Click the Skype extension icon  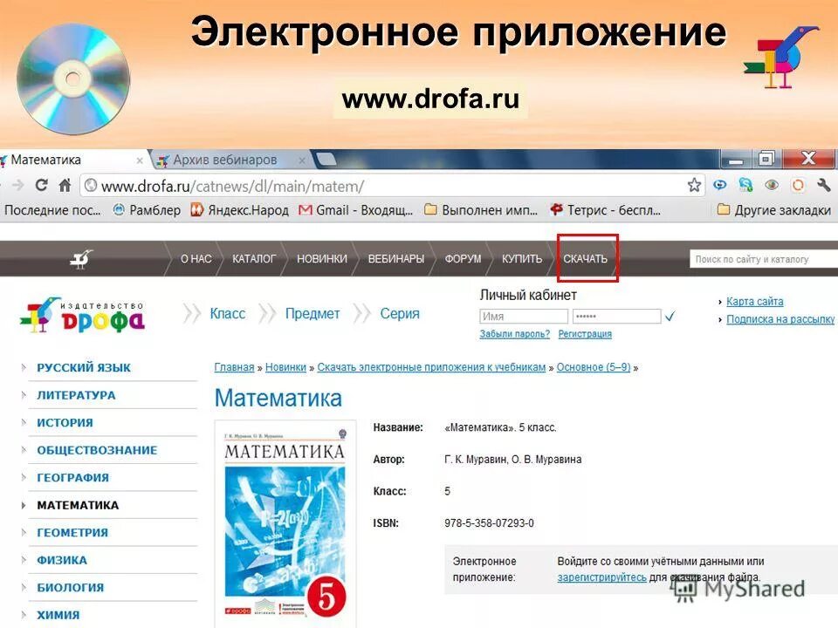(x=744, y=185)
